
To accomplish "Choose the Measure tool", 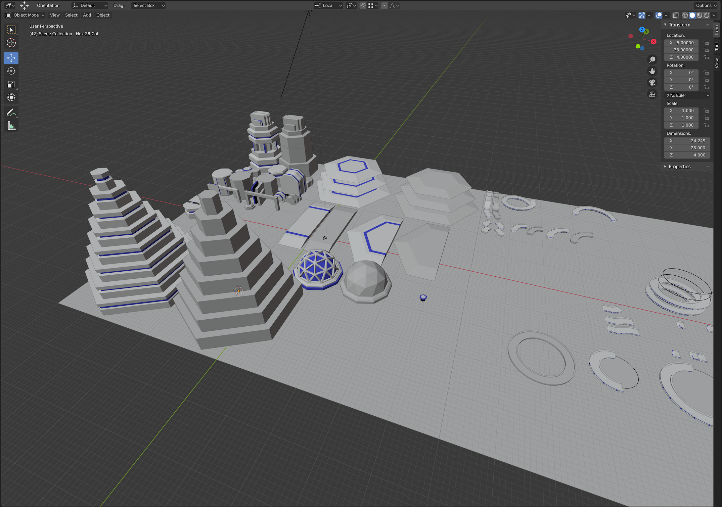I will point(11,126).
